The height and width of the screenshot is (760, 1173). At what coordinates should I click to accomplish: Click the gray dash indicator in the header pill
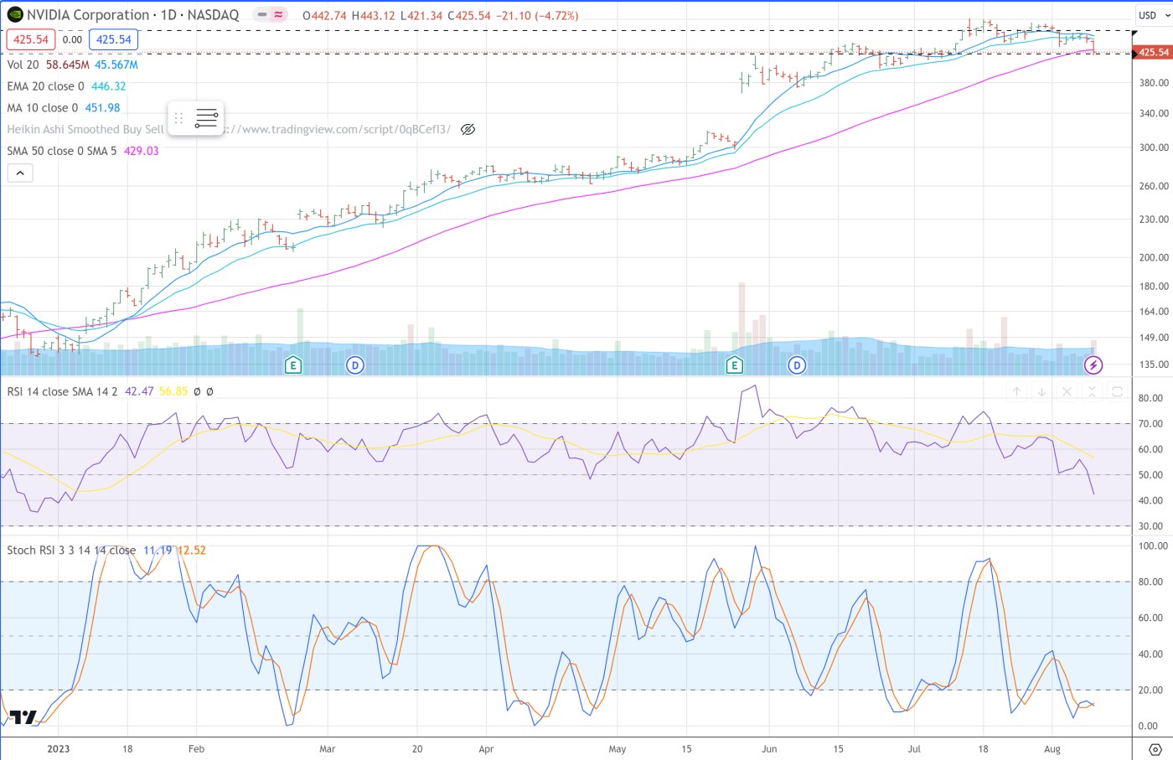261,15
